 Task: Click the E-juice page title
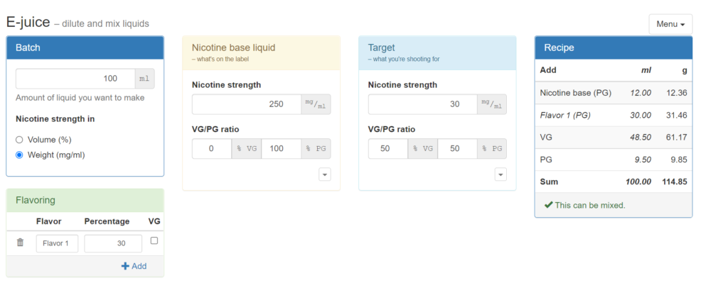coord(28,22)
